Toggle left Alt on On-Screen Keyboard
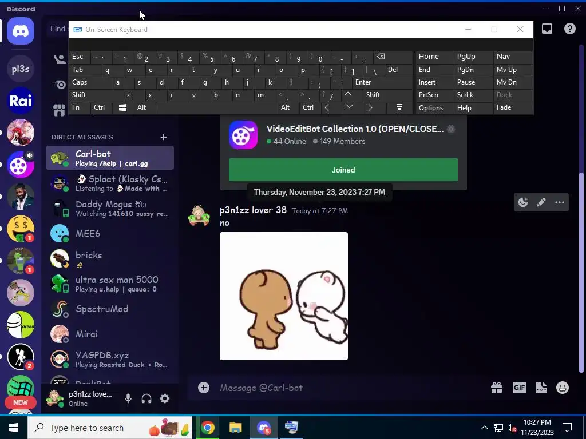 [144, 107]
